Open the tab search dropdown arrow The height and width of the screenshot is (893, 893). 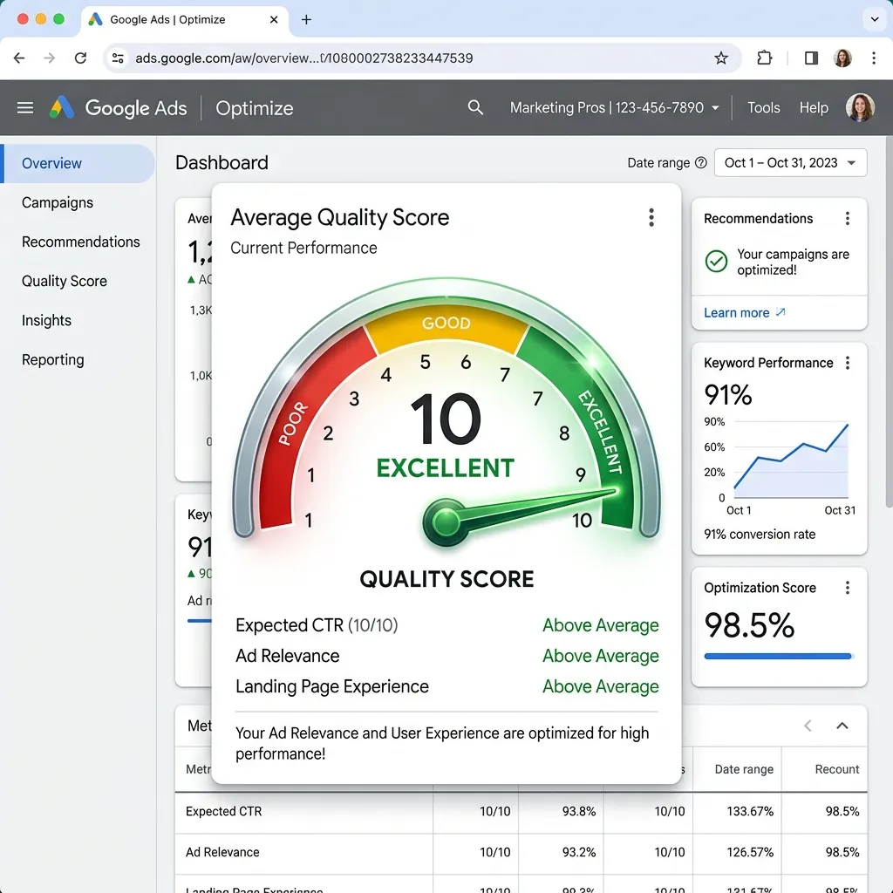[874, 20]
